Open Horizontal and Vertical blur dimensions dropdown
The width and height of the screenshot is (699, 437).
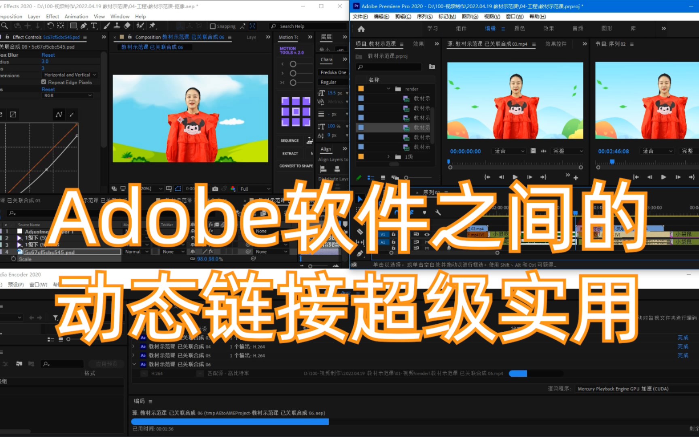click(x=70, y=75)
